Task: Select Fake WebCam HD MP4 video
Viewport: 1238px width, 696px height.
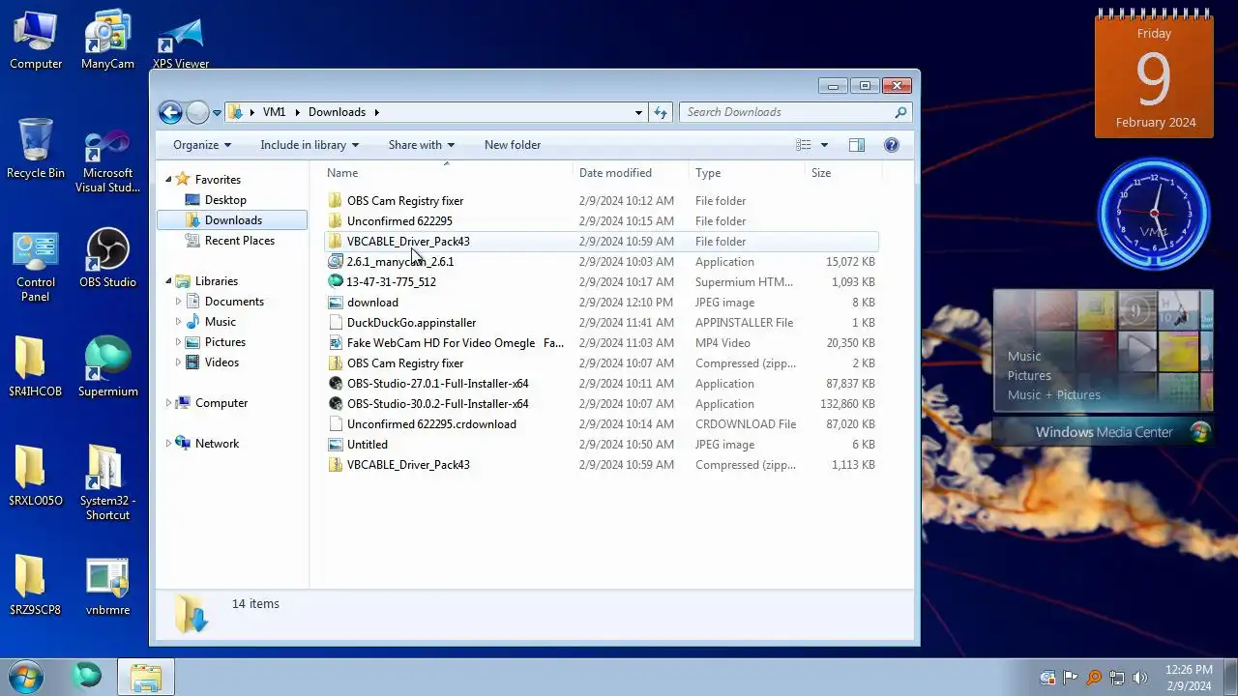Action: coord(600,343)
